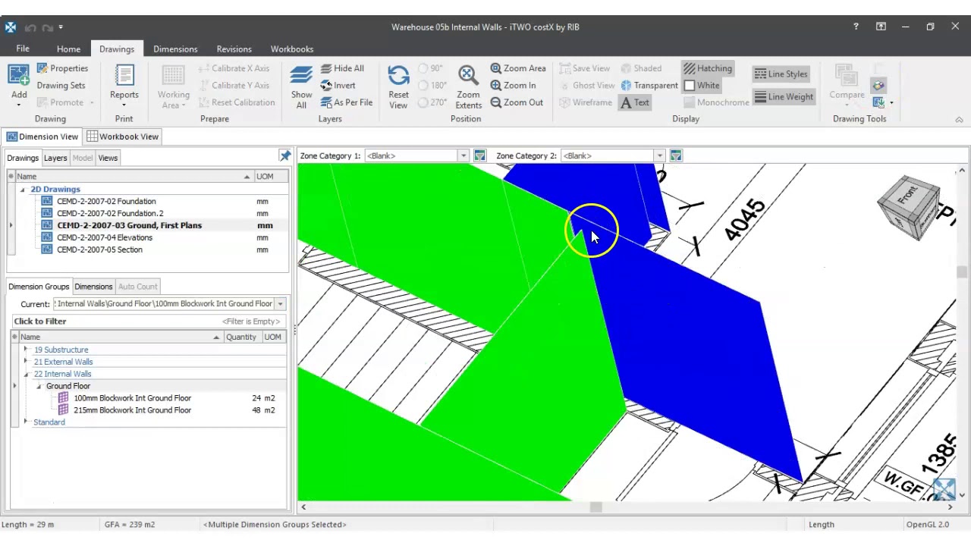
Task: Open the Views panel tab
Action: tap(108, 158)
